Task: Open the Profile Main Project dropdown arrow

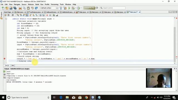Action: (81, 8)
